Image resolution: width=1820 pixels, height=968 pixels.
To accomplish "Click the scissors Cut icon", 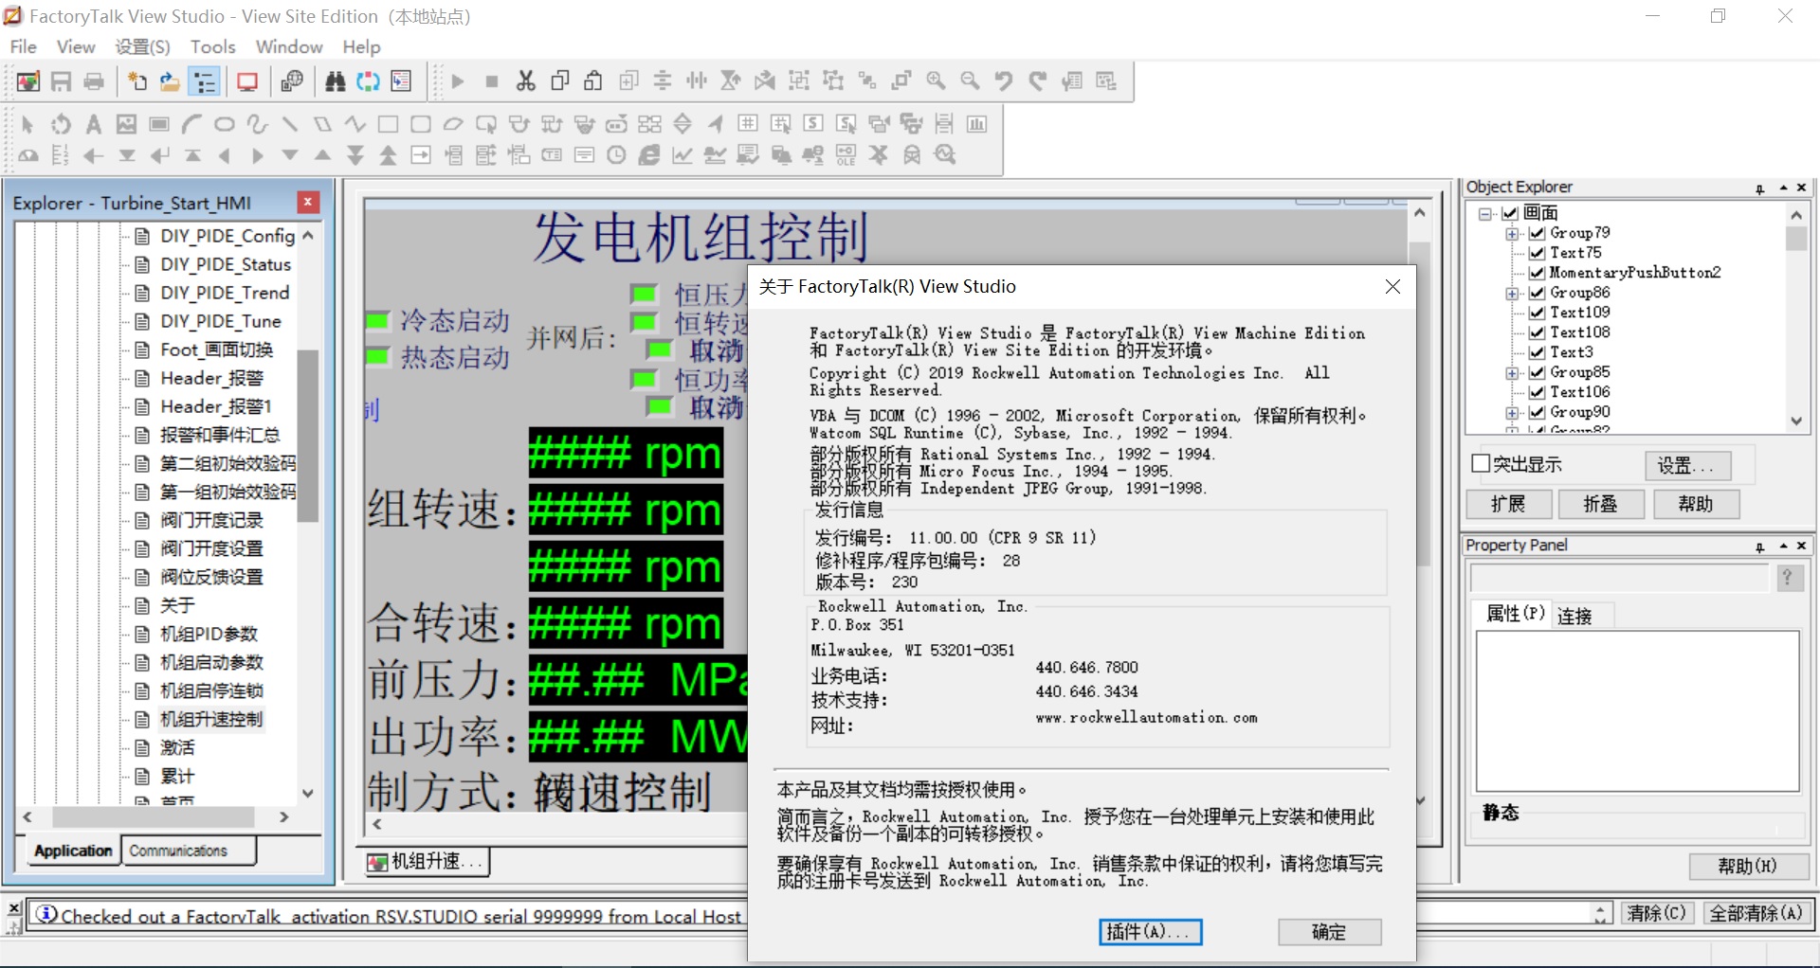I will pyautogui.click(x=526, y=81).
